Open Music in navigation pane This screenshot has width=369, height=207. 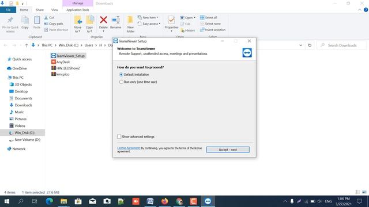[17, 112]
